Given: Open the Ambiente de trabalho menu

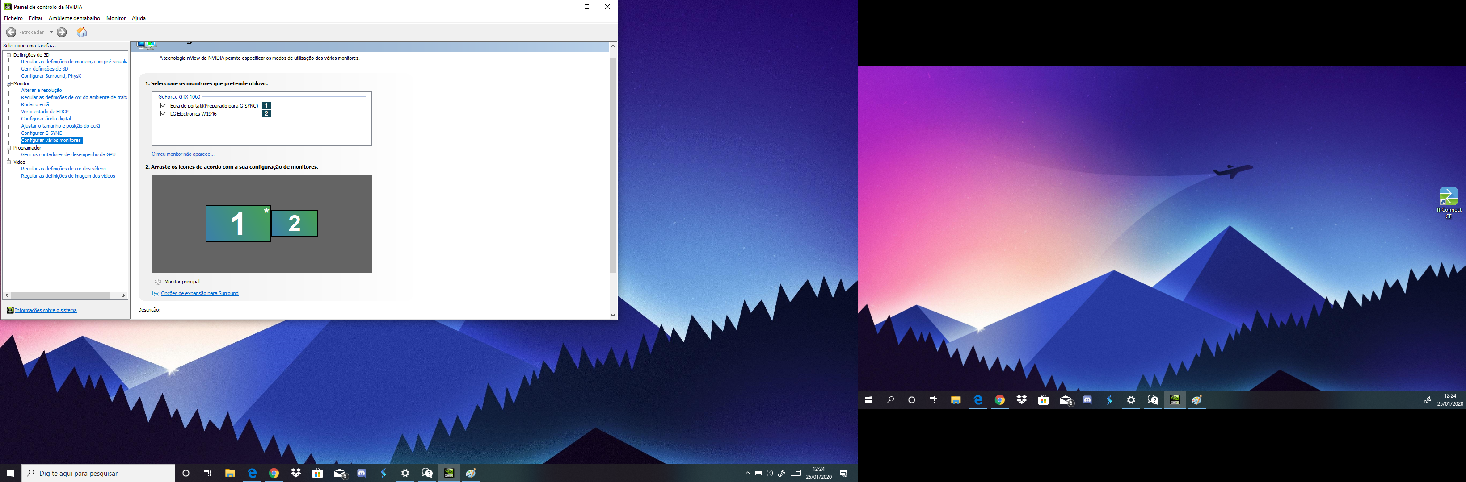Looking at the screenshot, I should click(x=74, y=18).
